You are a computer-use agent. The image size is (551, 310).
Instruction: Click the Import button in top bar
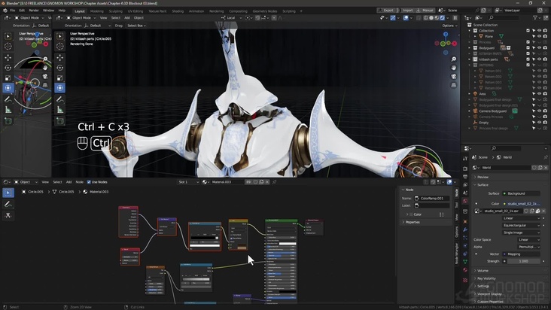[x=406, y=11]
